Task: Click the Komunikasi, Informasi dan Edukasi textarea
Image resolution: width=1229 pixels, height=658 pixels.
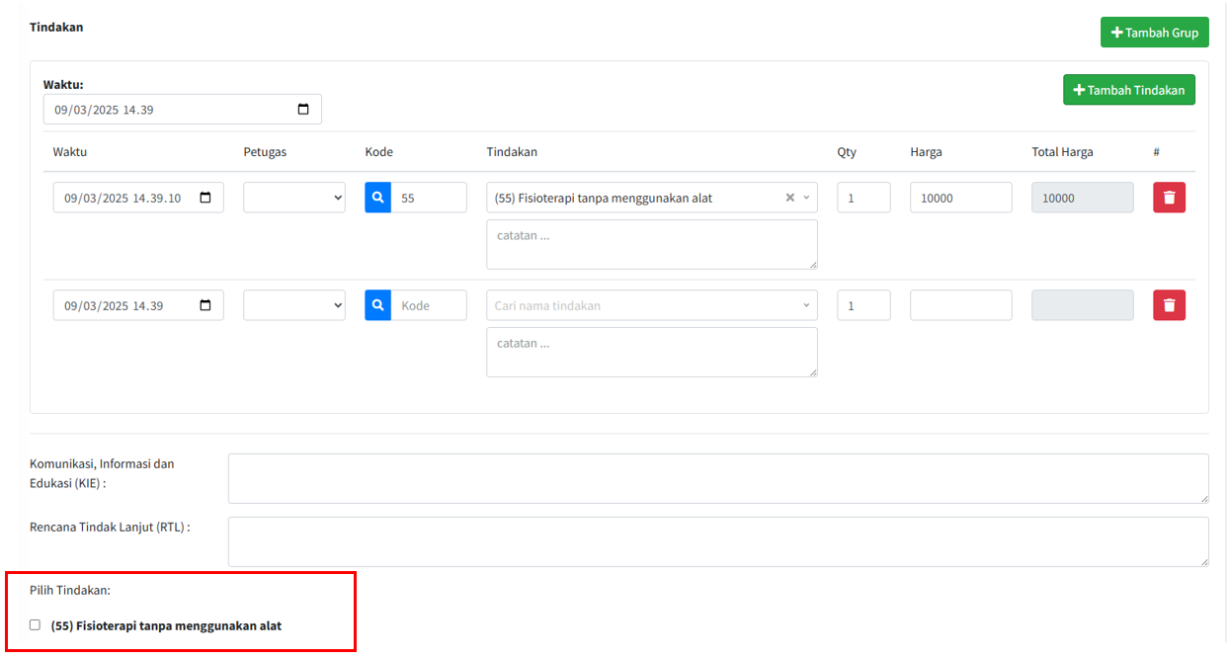Action: (x=717, y=479)
